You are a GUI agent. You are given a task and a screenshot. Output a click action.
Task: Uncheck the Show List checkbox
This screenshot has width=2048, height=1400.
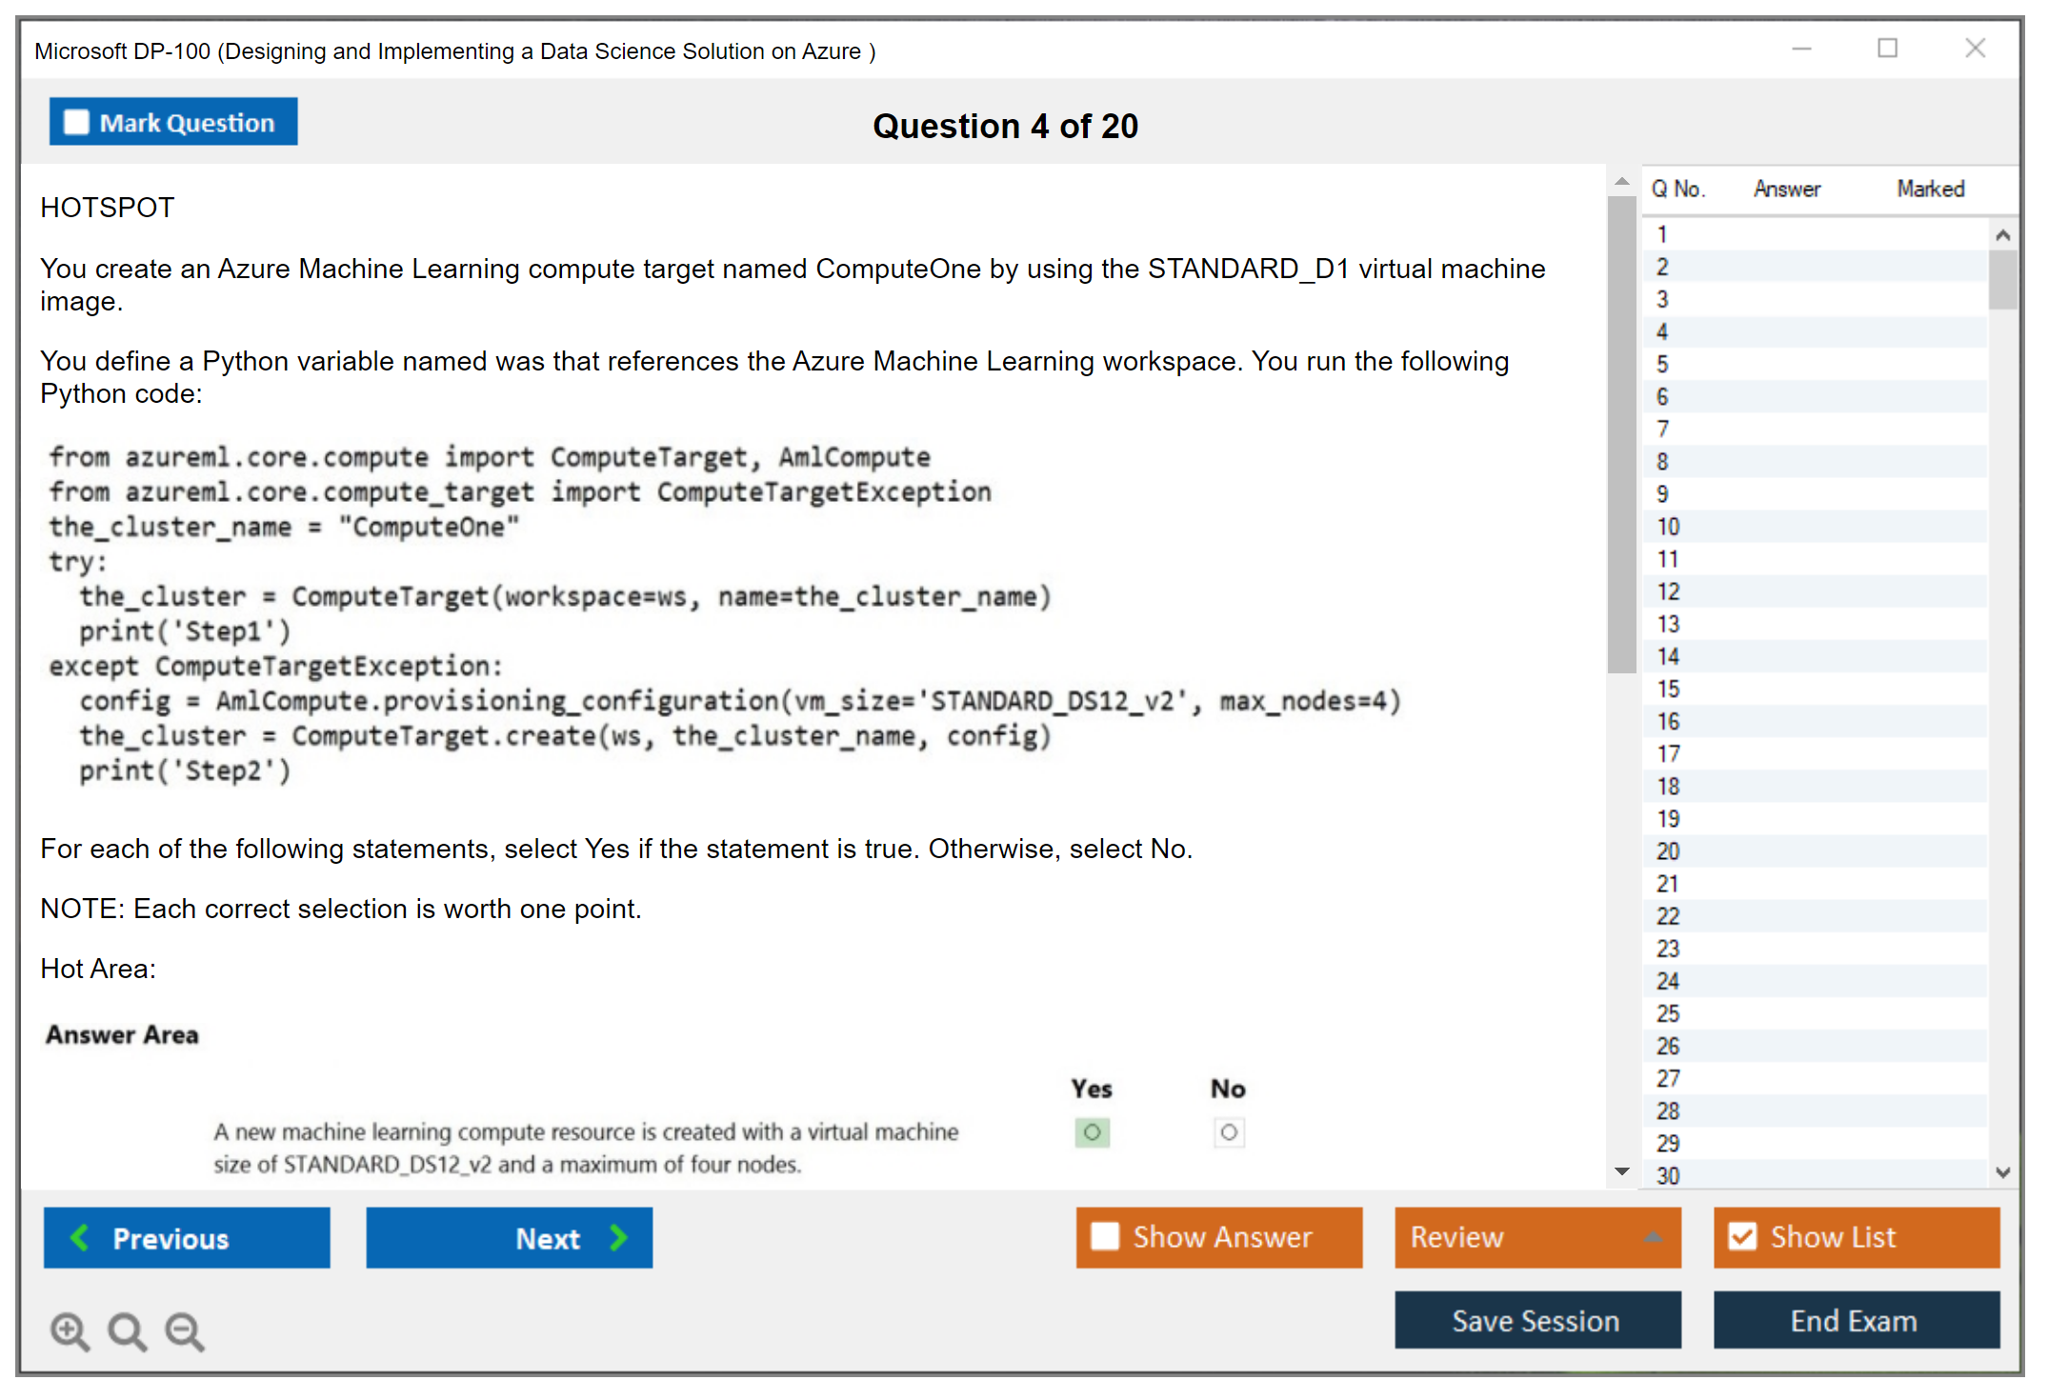[x=1742, y=1236]
